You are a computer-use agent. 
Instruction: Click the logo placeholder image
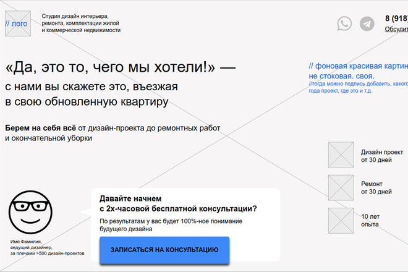tap(18, 23)
